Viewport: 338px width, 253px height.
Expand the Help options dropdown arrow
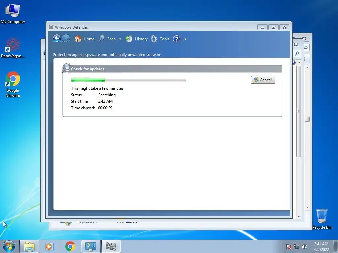(185, 39)
